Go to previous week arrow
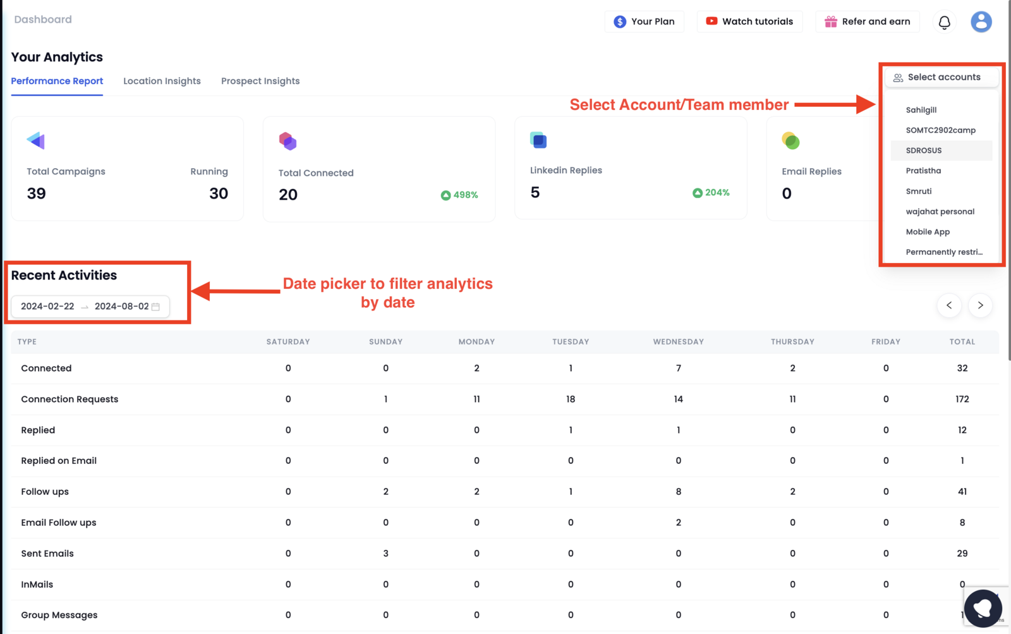Screen dimensions: 1011x634 point(949,305)
